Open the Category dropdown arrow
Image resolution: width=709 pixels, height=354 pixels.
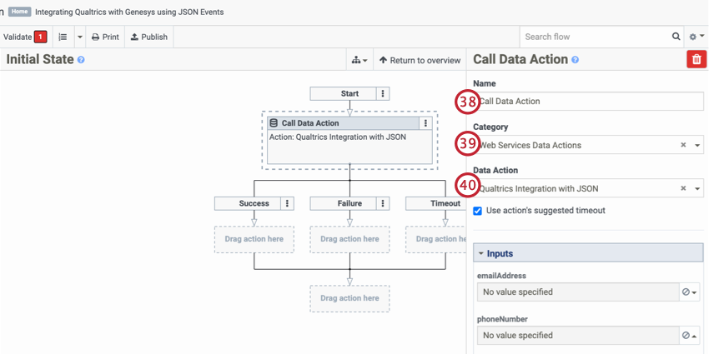tap(697, 145)
